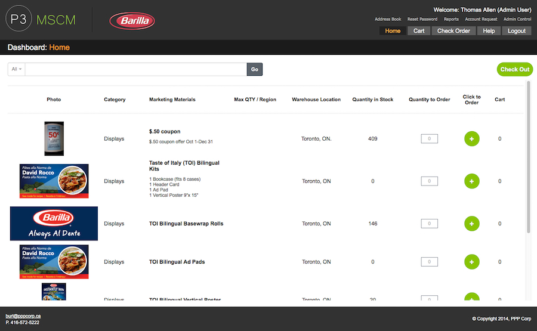This screenshot has width=537, height=331.
Task: Open the Help nav tab
Action: 489,31
